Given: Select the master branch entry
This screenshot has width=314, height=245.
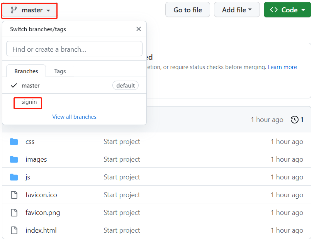Looking at the screenshot, I should point(74,85).
